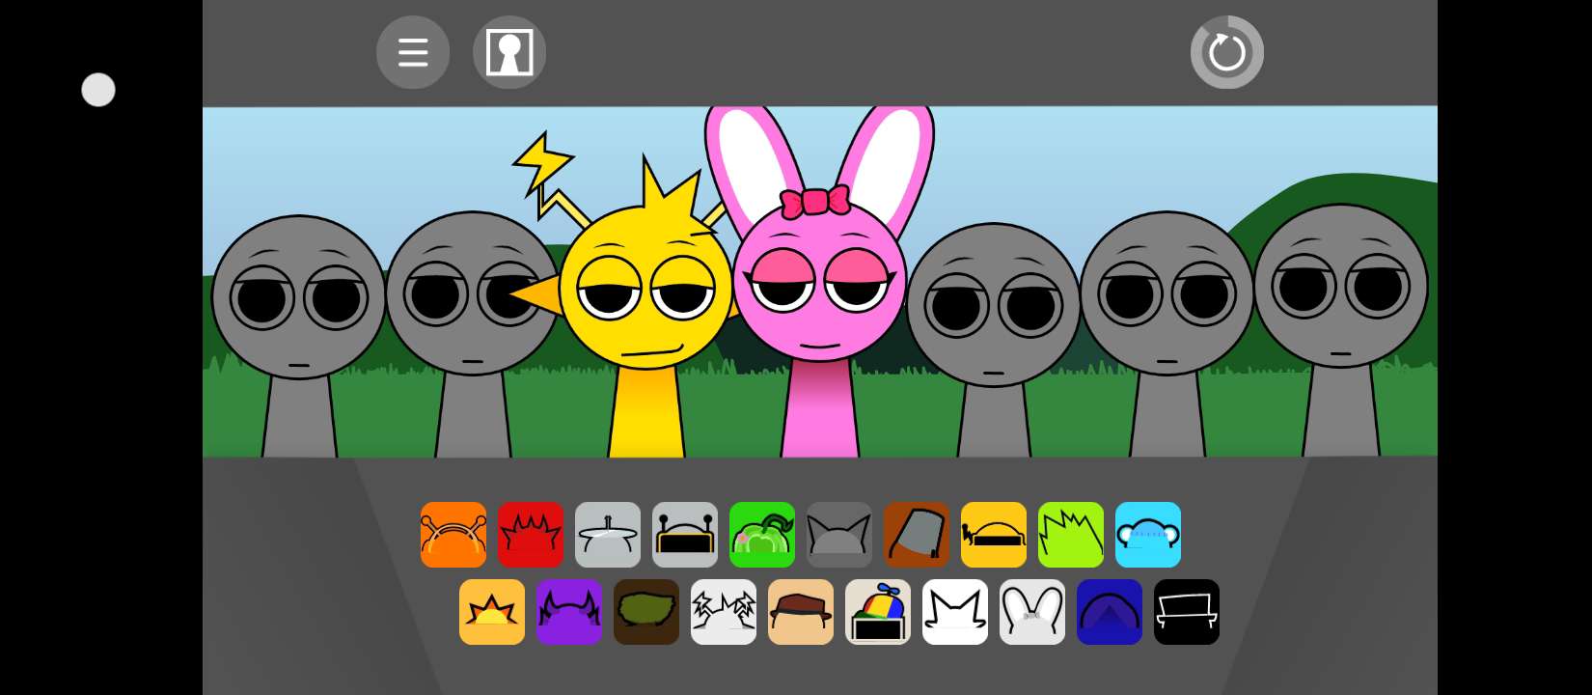
Task: Select the cyan headphones character icon
Action: [1148, 535]
